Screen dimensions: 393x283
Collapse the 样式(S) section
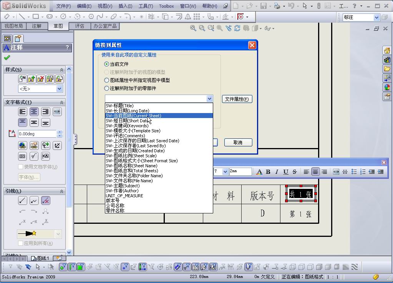(x=61, y=70)
